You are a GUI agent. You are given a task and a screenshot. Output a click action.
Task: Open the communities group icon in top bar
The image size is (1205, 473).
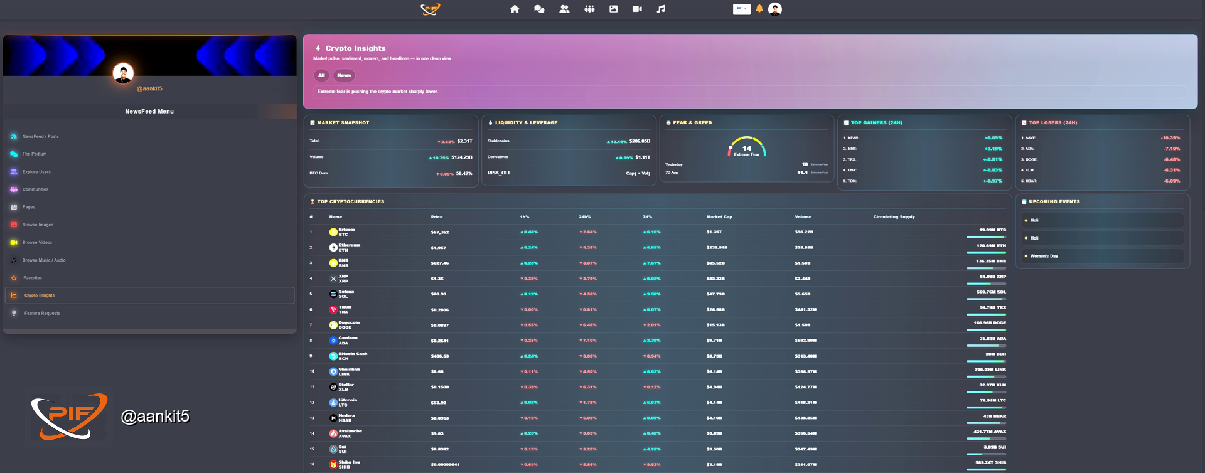click(589, 9)
